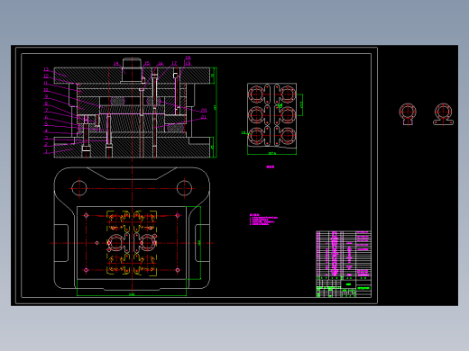This screenshot has height=351, width=469.
Task: Click part balloon number 18
Action: click(188, 58)
